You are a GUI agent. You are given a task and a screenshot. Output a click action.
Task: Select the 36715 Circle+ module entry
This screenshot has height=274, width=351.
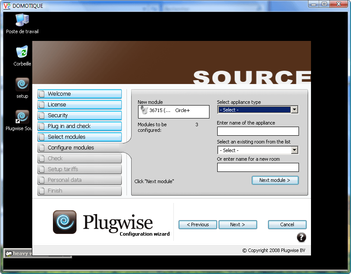pyautogui.click(x=174, y=110)
